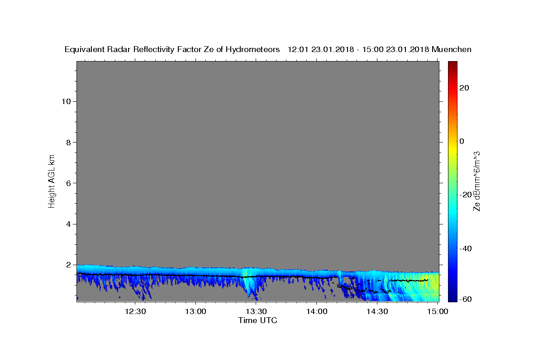Click the "14:00" time tick label
Image resolution: width=543 pixels, height=362 pixels.
tap(317, 311)
